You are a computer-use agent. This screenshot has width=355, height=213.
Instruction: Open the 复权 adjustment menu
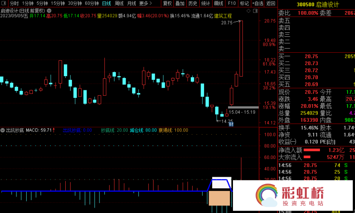pyautogui.click(x=168, y=4)
